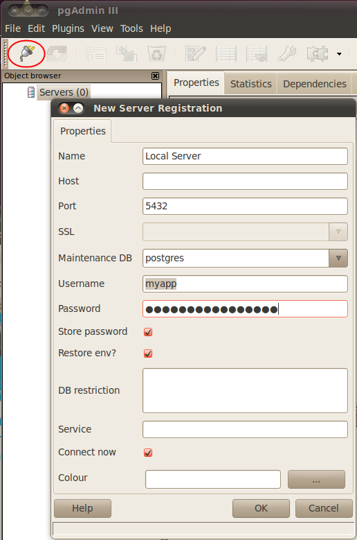Toggle the Restore env? checkbox

[x=148, y=354]
